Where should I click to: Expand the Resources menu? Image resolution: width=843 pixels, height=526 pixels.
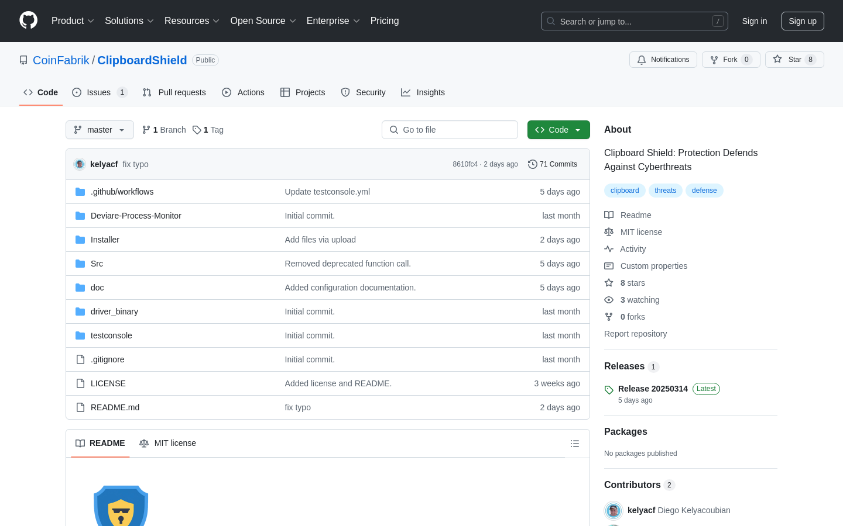pos(192,21)
